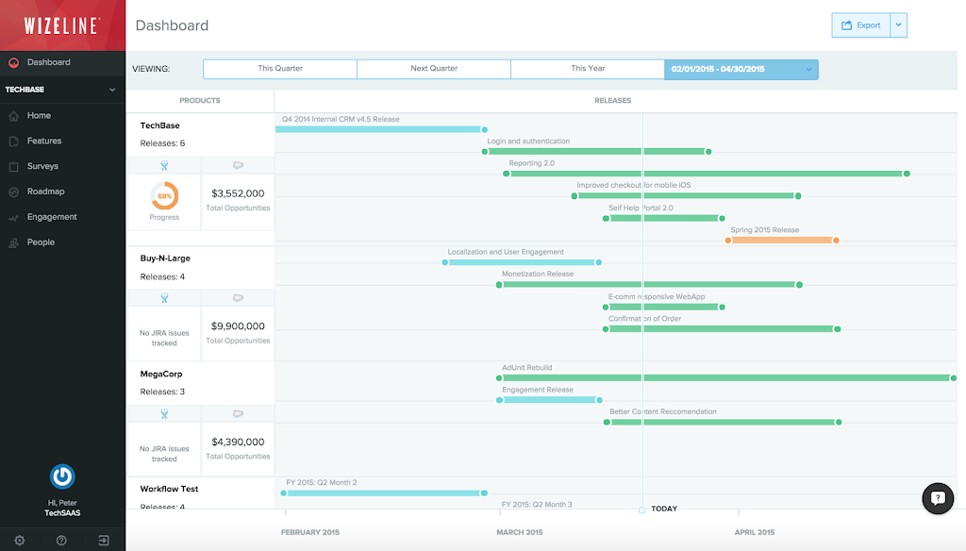The image size is (966, 551).
Task: Click the orange Spring 2015 Release bar
Action: 782,241
